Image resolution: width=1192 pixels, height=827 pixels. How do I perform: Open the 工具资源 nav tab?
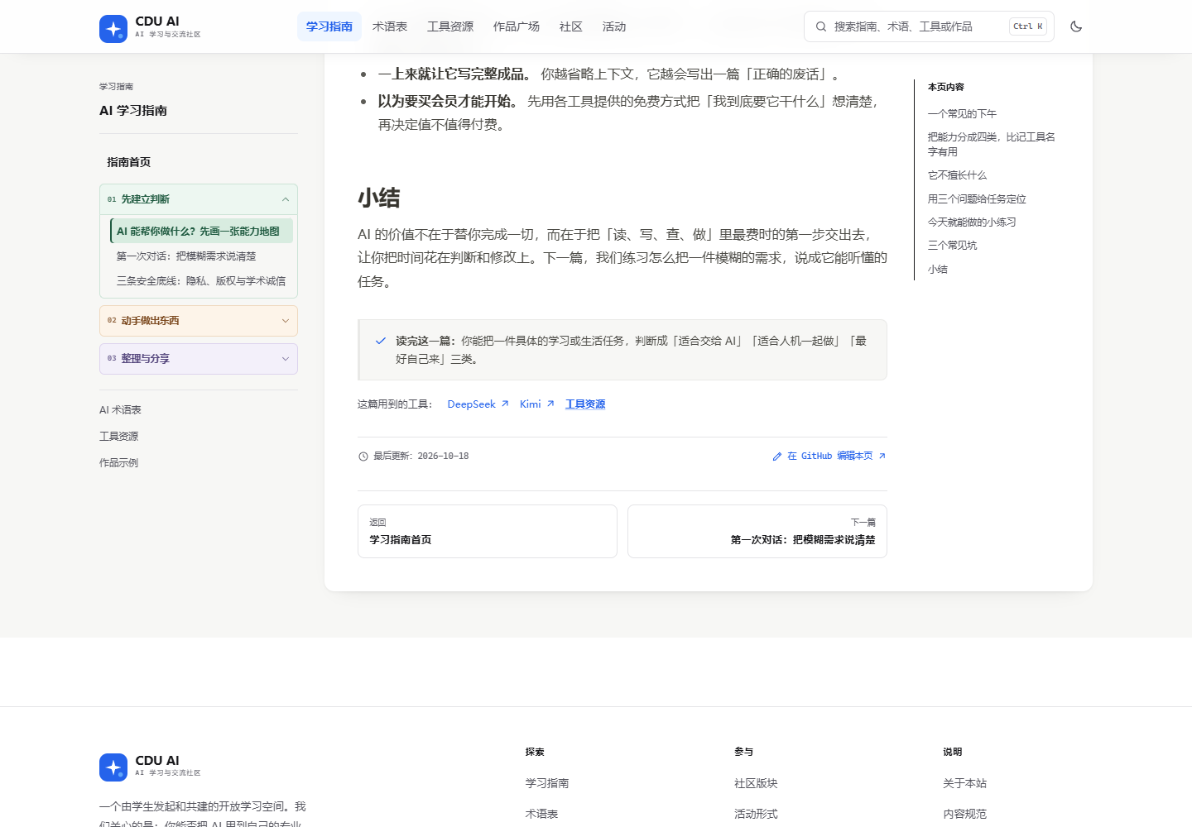450,26
